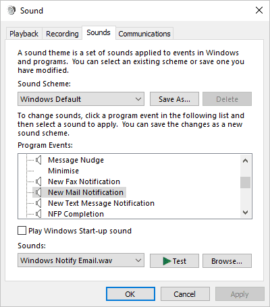Click Program Events scrollbar up arrow
The height and width of the screenshot is (307, 270).
pyautogui.click(x=246, y=161)
